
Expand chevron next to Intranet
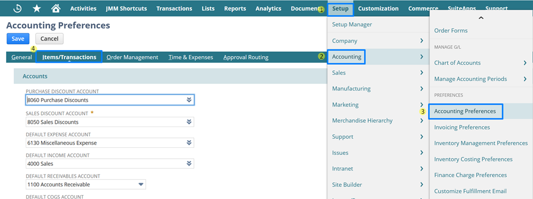pyautogui.click(x=421, y=168)
